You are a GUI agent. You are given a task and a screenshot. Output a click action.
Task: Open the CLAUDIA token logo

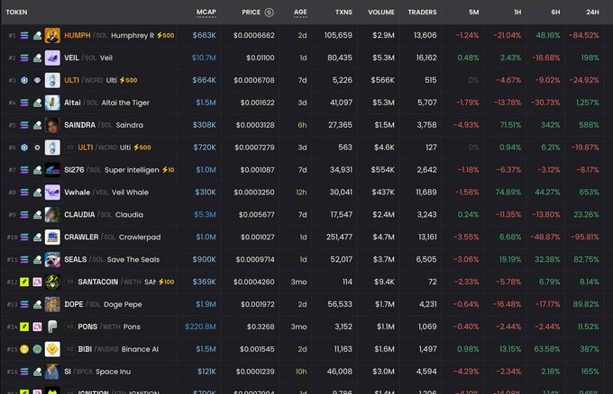[52, 215]
